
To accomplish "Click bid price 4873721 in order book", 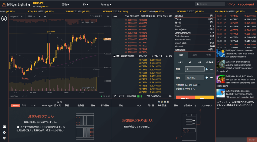I will pos(143,92).
